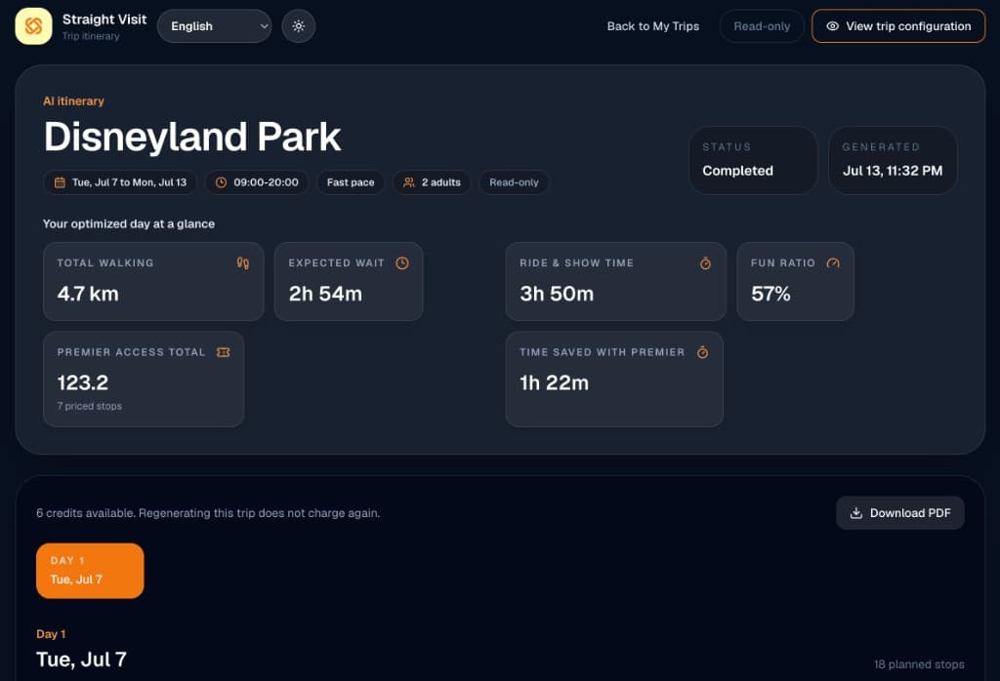Image resolution: width=1000 pixels, height=681 pixels.
Task: Click the footsteps icon in Total Walking card
Action: tap(243, 263)
